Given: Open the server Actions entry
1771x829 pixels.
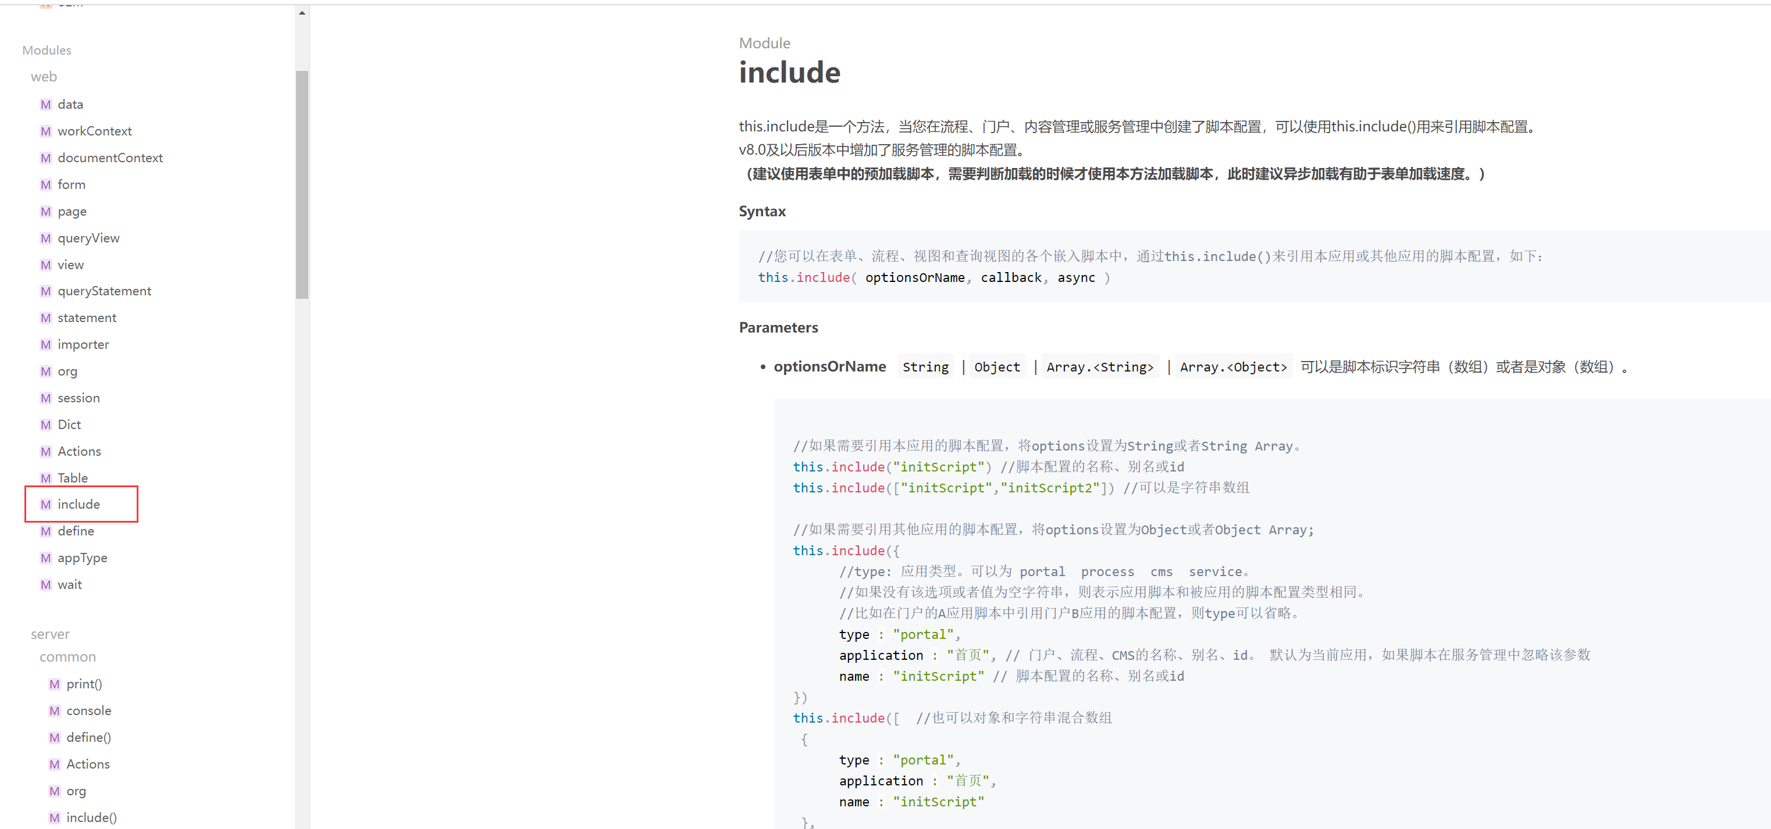Looking at the screenshot, I should (88, 764).
